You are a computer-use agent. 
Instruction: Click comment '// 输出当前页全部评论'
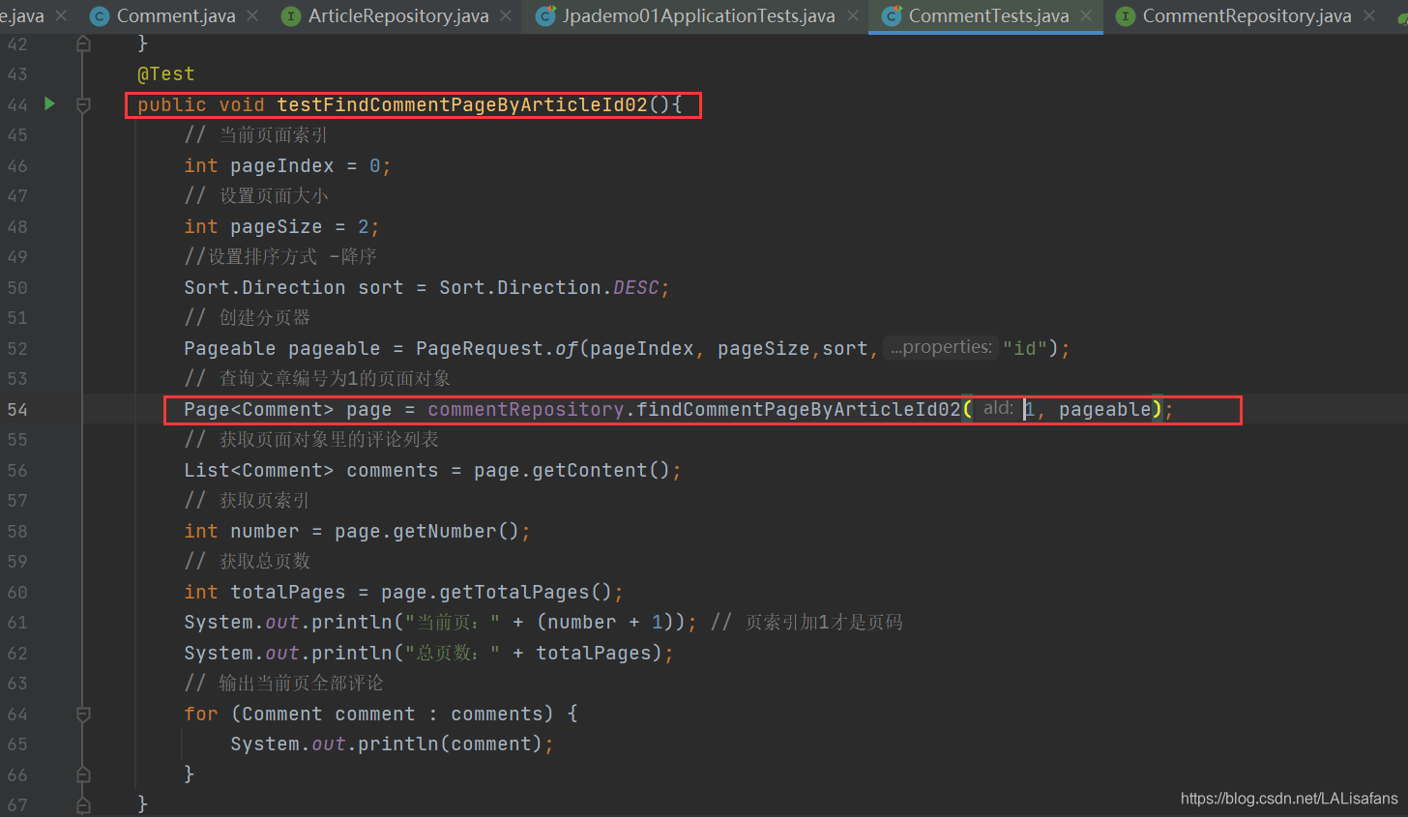(x=283, y=683)
